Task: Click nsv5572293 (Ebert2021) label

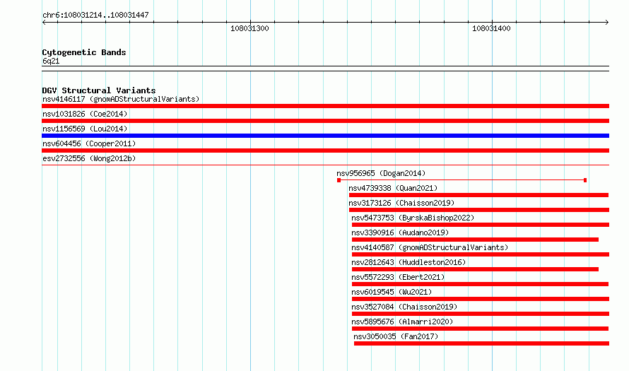Action: coord(398,277)
